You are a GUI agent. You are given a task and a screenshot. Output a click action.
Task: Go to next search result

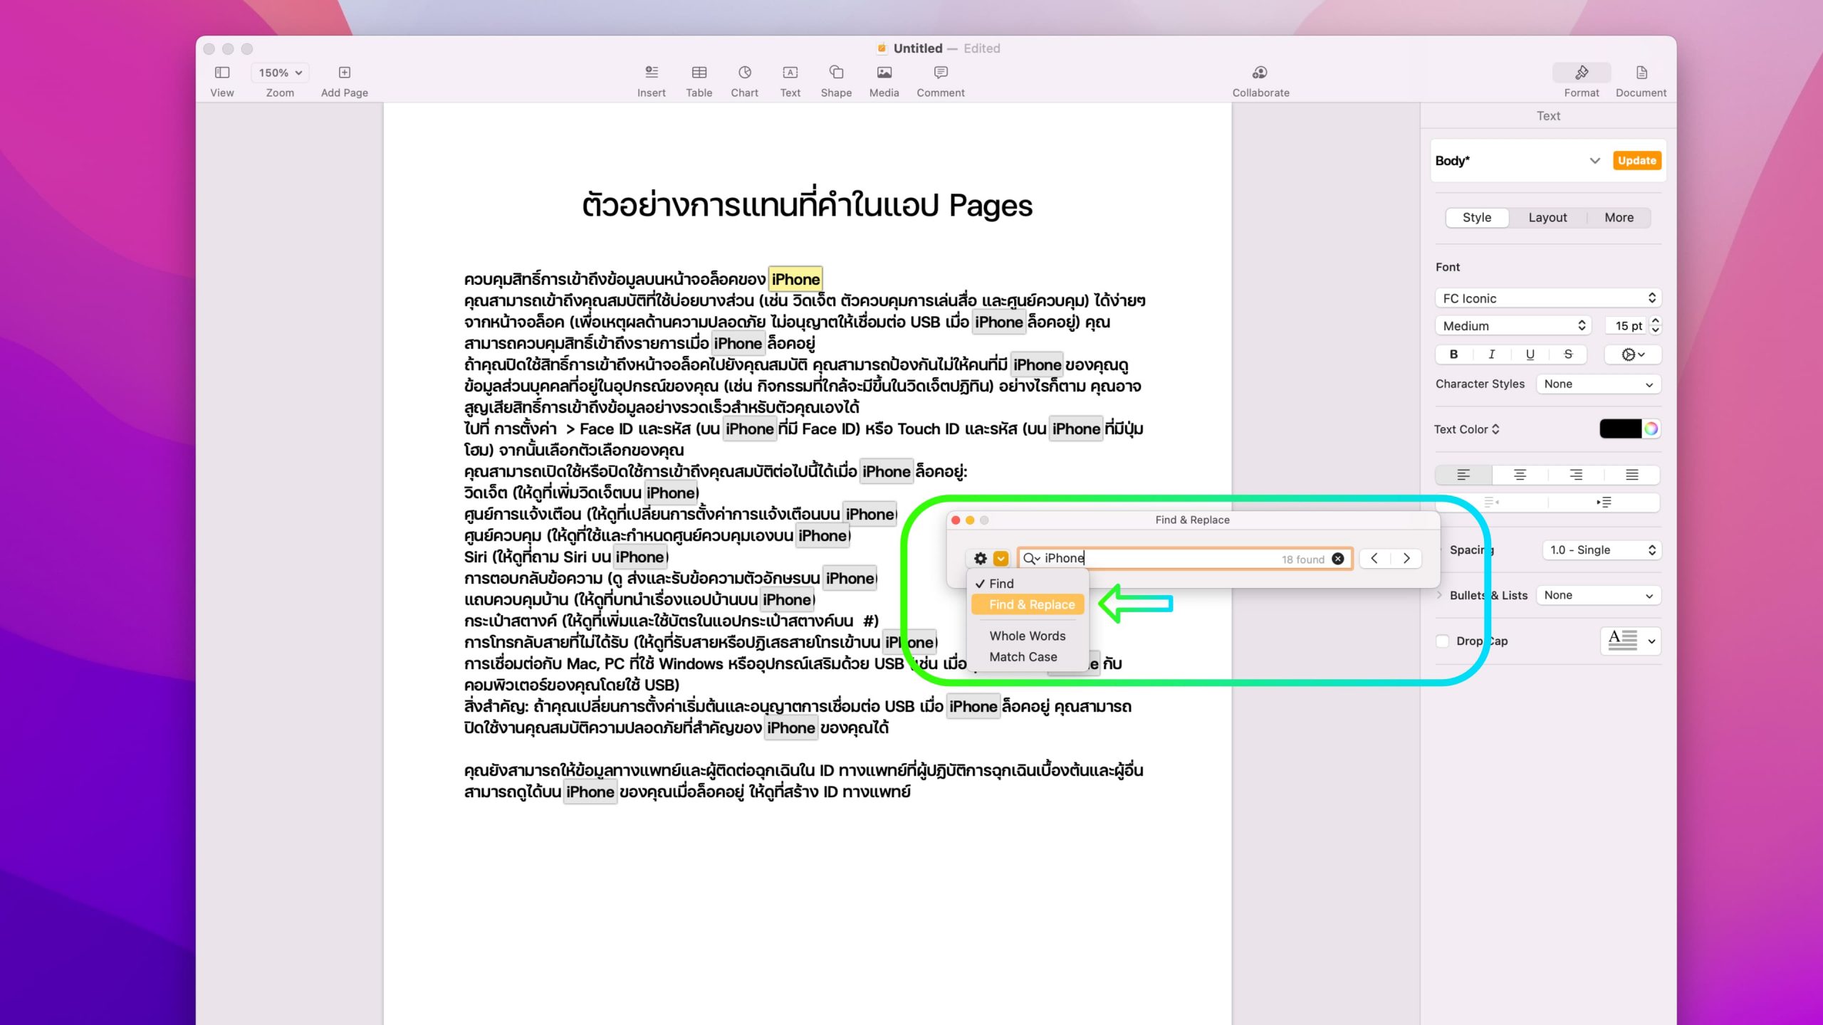[x=1406, y=559]
